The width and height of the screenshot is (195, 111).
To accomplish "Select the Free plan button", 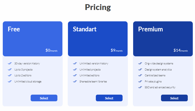I will click(x=44, y=98).
